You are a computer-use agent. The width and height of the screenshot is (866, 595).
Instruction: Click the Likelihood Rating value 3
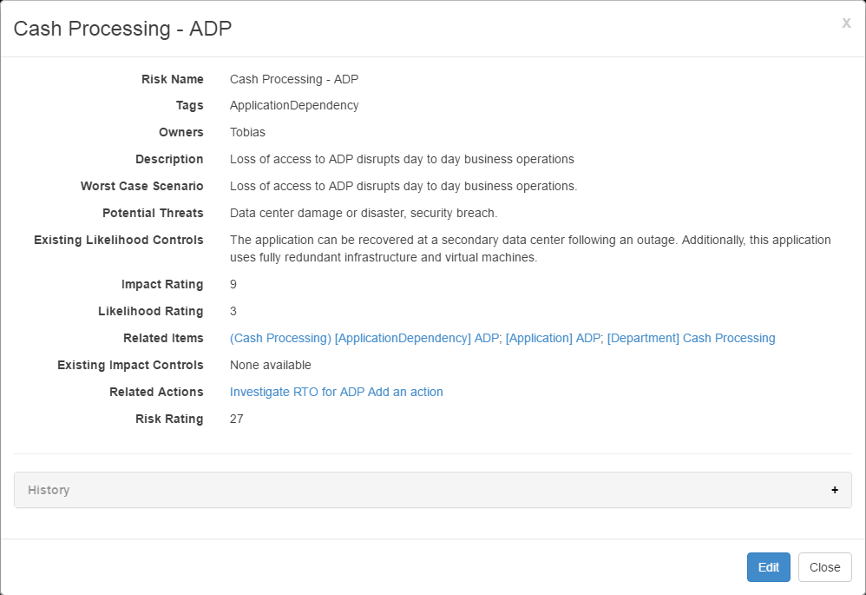point(233,311)
